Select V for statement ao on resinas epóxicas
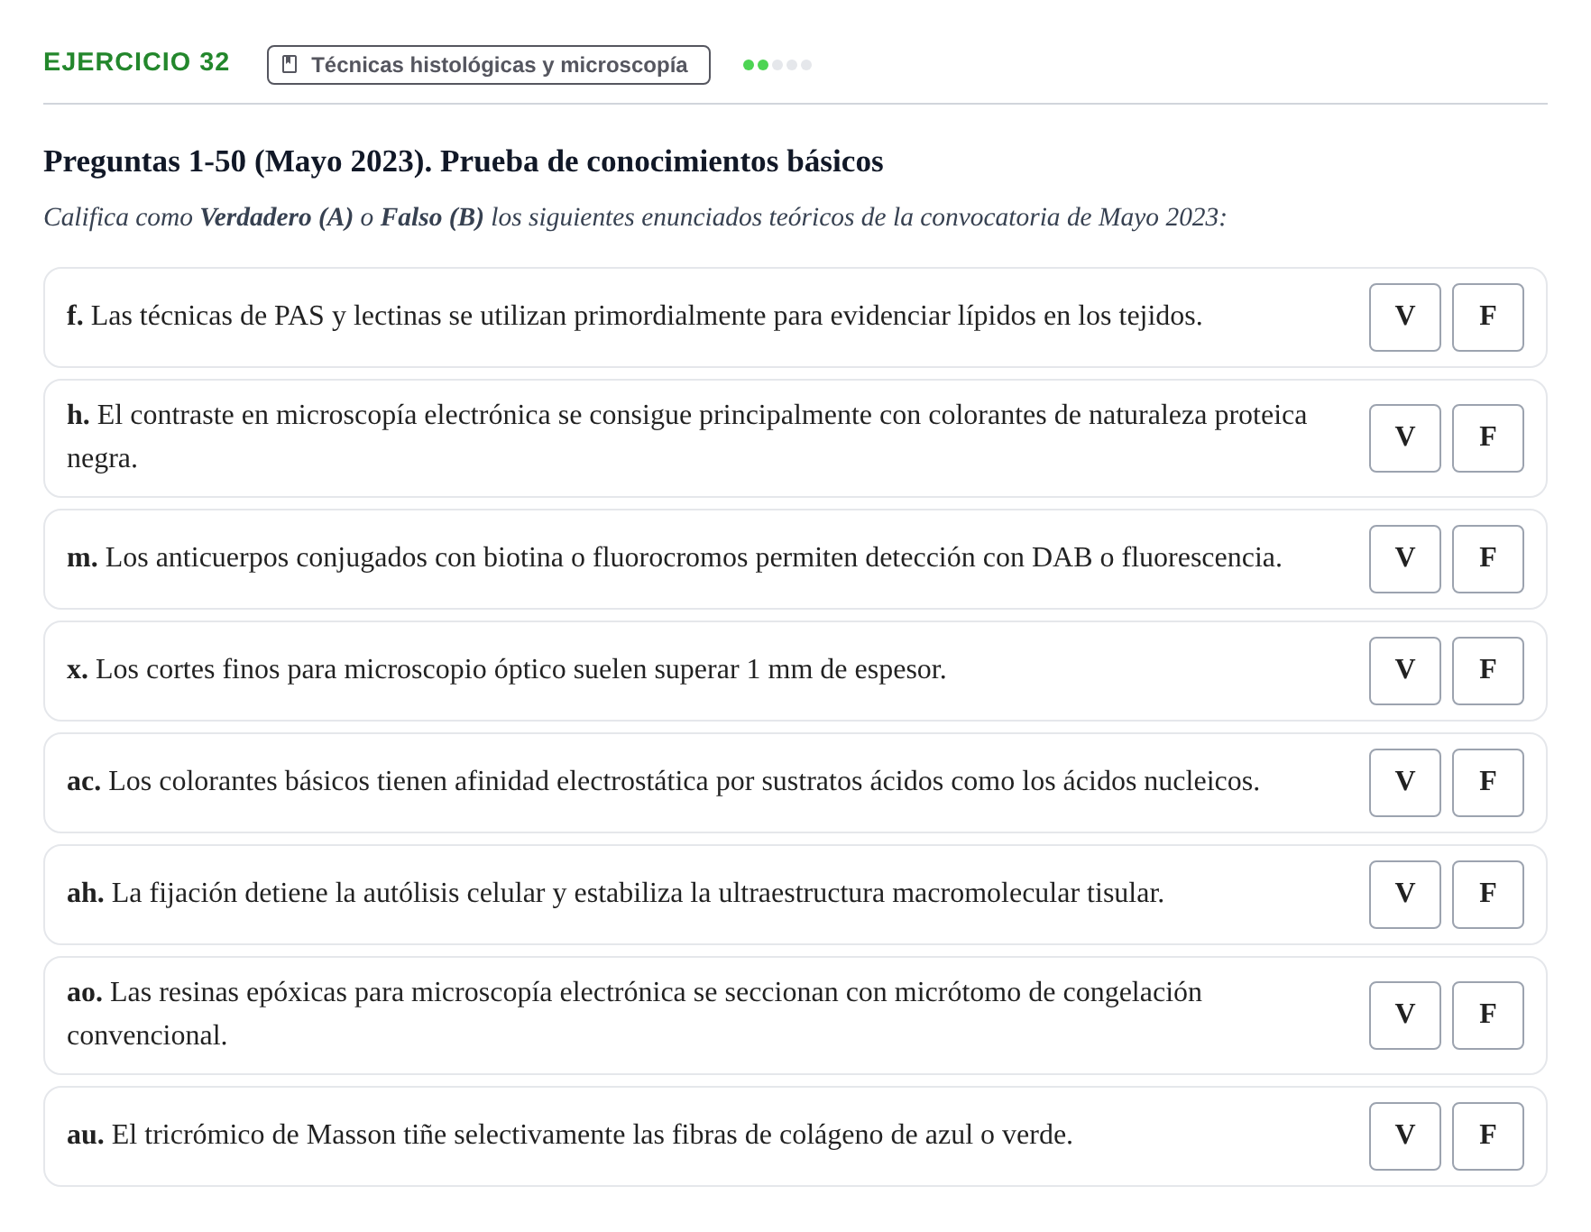1591x1232 pixels. pos(1404,1016)
